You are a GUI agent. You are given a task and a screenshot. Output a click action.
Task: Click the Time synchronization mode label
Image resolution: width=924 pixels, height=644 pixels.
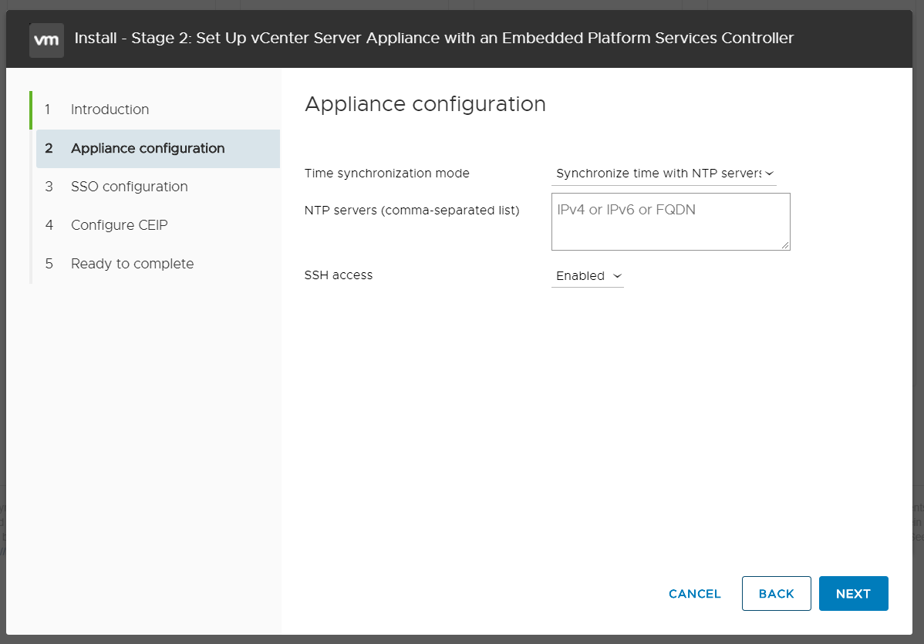(x=386, y=174)
